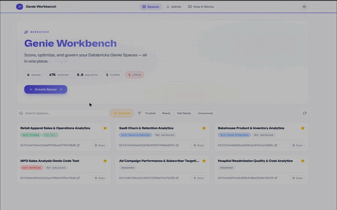Click the Not Ready badge on MFG Sales
Screen dimensions: 337x210
[x=32, y=168]
